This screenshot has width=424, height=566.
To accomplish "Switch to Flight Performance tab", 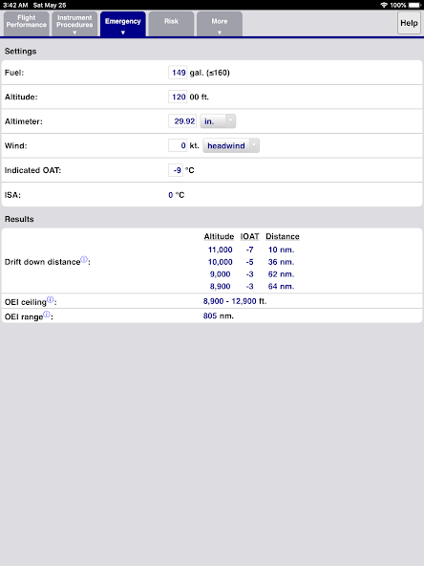I will click(27, 24).
